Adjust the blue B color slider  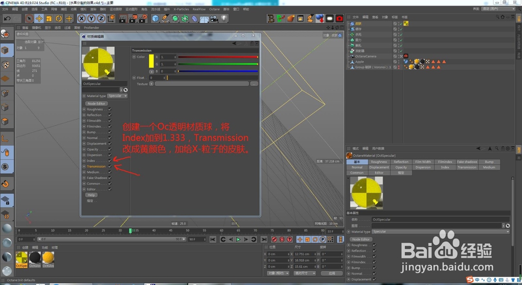point(218,71)
